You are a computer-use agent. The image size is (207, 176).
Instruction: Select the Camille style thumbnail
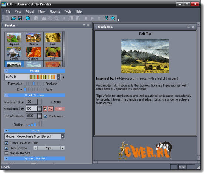point(14,53)
